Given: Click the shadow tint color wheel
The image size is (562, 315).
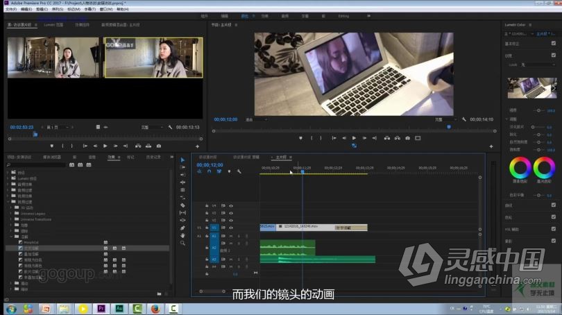Looking at the screenshot, I should pos(520,168).
